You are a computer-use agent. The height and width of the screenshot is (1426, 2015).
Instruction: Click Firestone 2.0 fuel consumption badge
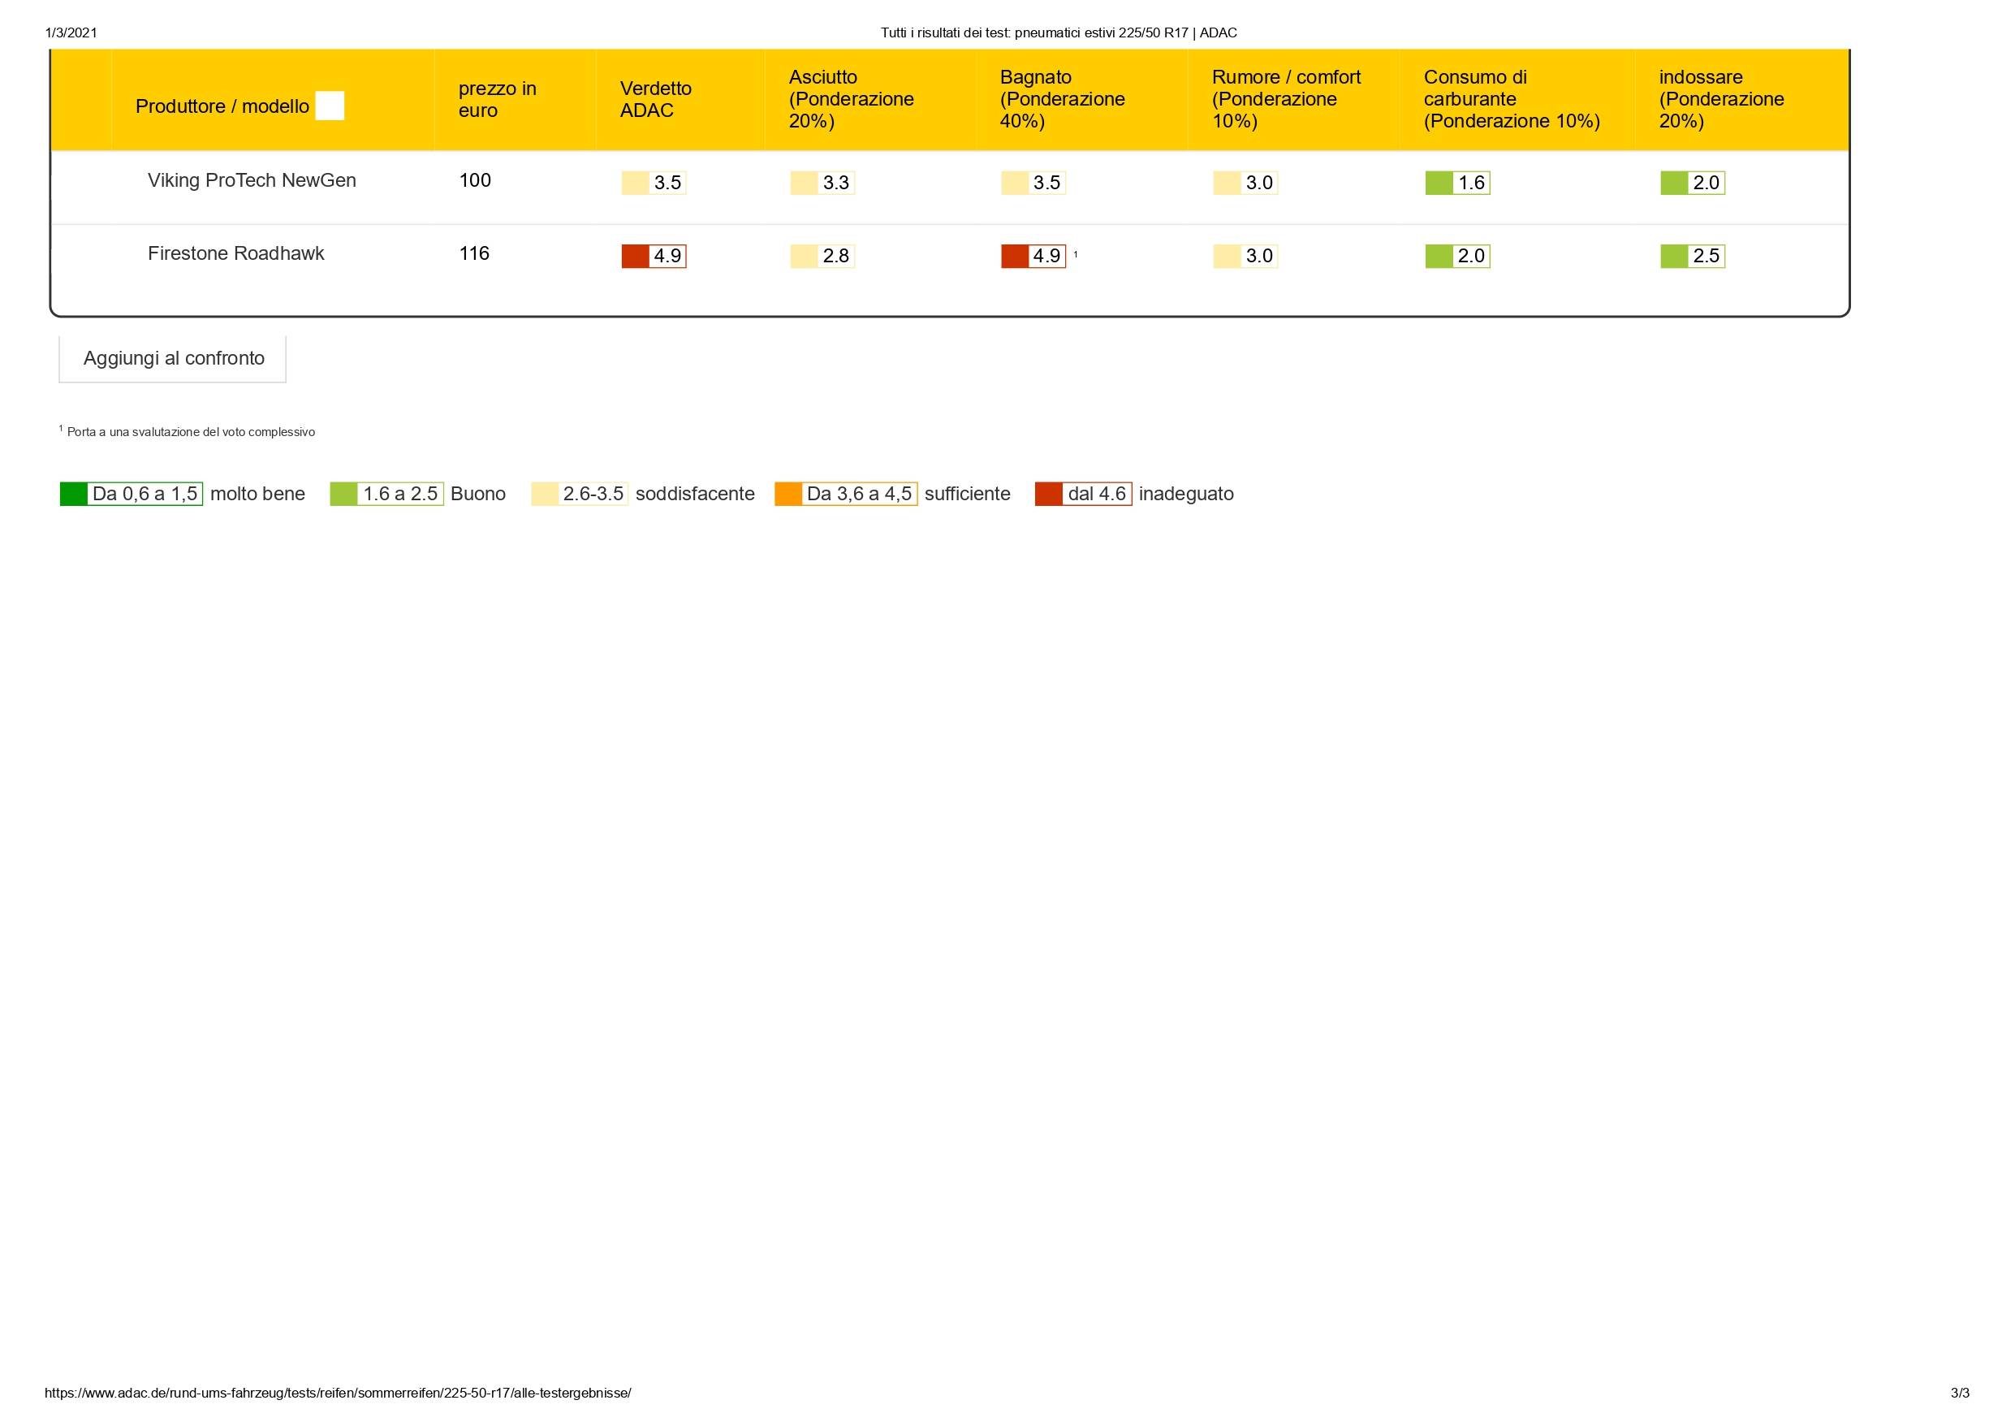1456,257
